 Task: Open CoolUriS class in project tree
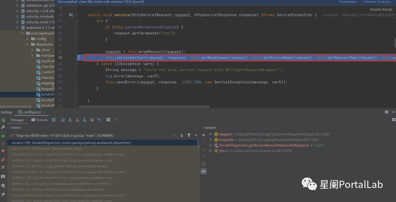click(x=46, y=72)
